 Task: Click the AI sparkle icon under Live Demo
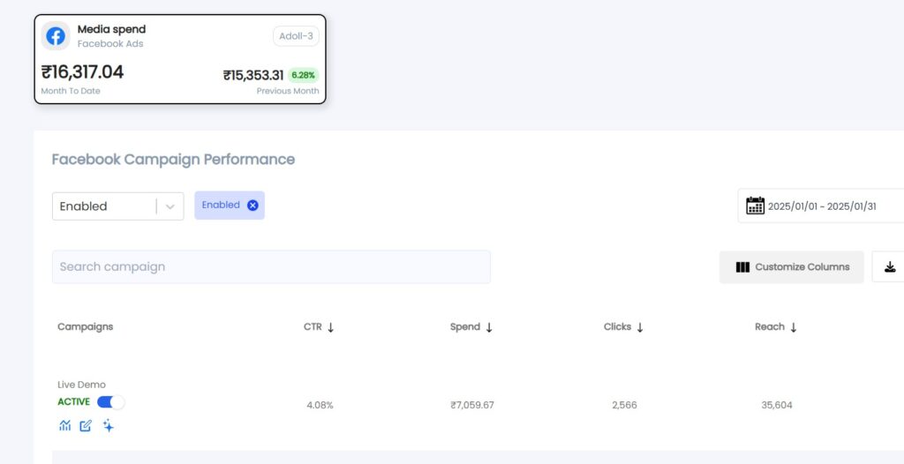pos(108,426)
